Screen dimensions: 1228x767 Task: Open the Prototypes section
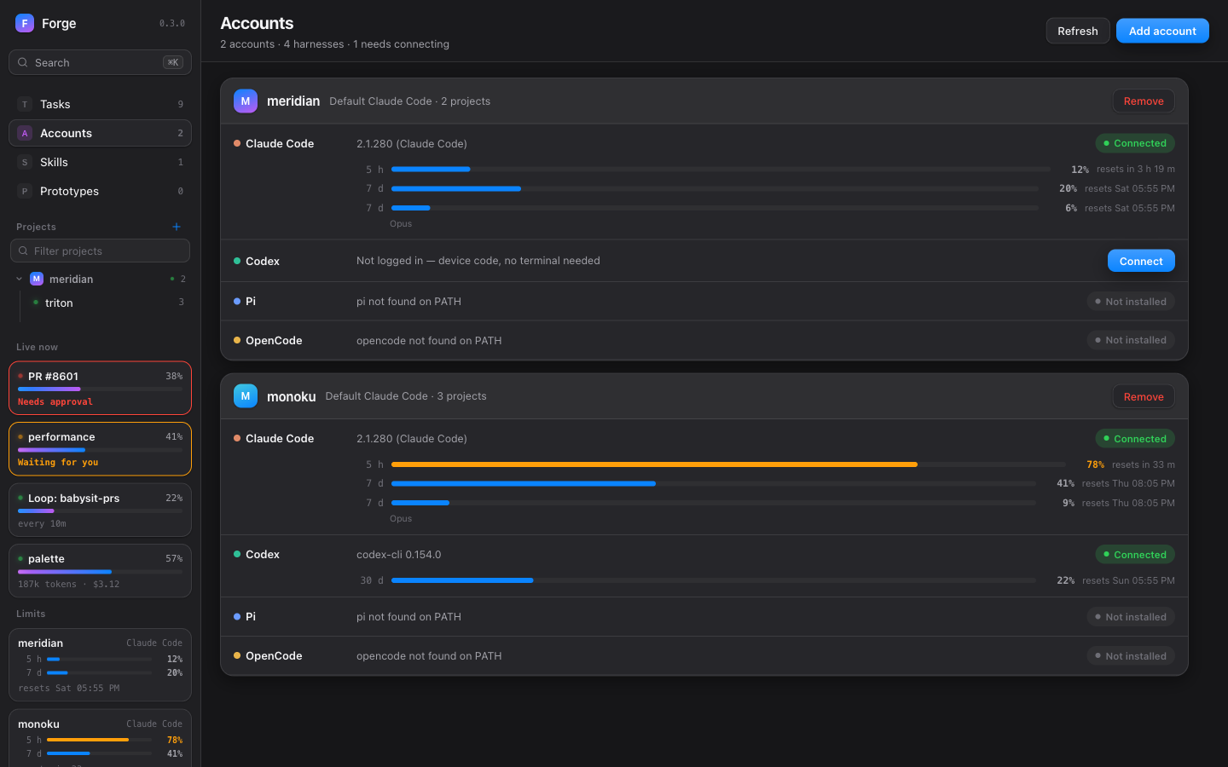(x=100, y=191)
